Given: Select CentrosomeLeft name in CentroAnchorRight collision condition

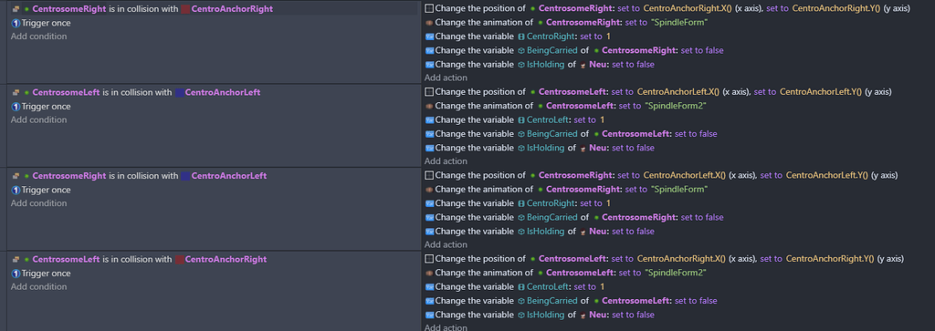Looking at the screenshot, I should pos(66,259).
